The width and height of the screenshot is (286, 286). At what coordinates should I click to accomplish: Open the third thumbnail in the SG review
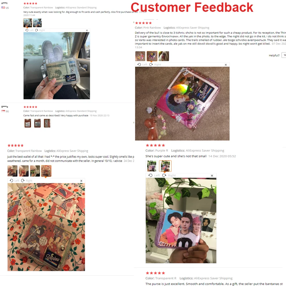tap(47, 123)
